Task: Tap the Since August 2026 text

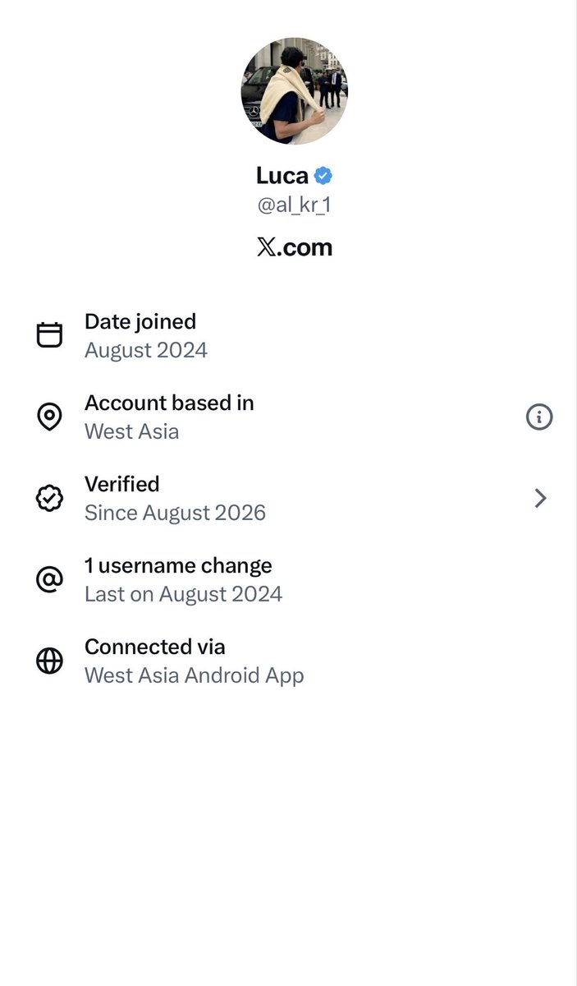Action: pos(175,514)
